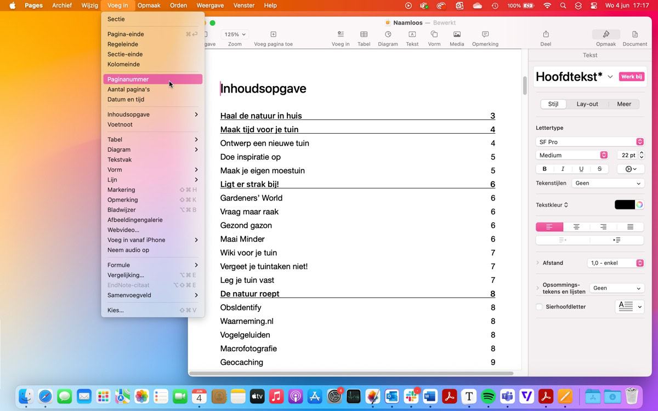Open the Tekenstijlen 'Geen' dropdown
658x411 pixels.
608,183
